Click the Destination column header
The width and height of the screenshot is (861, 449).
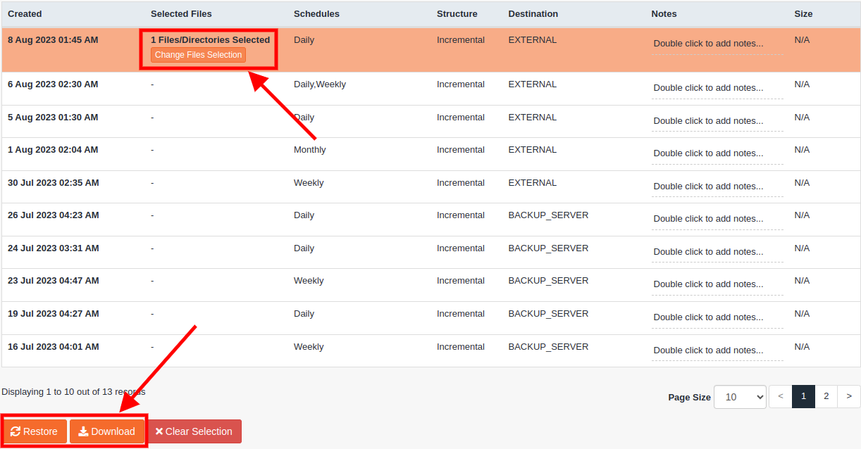coord(533,14)
